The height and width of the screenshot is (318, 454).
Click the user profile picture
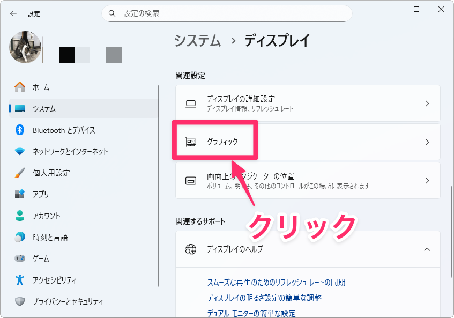point(25,47)
